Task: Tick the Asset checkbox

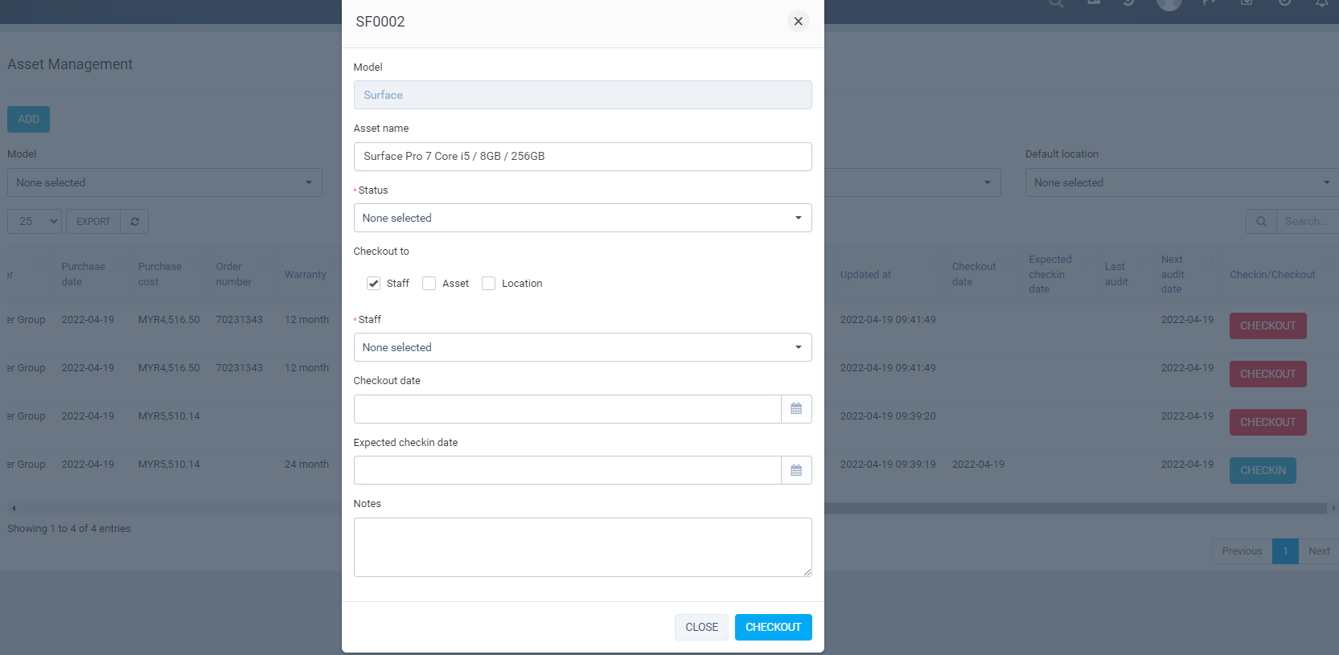Action: coord(429,284)
